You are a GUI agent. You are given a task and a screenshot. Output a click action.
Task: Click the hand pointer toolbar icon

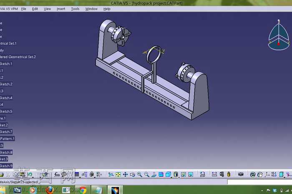tap(260, 174)
